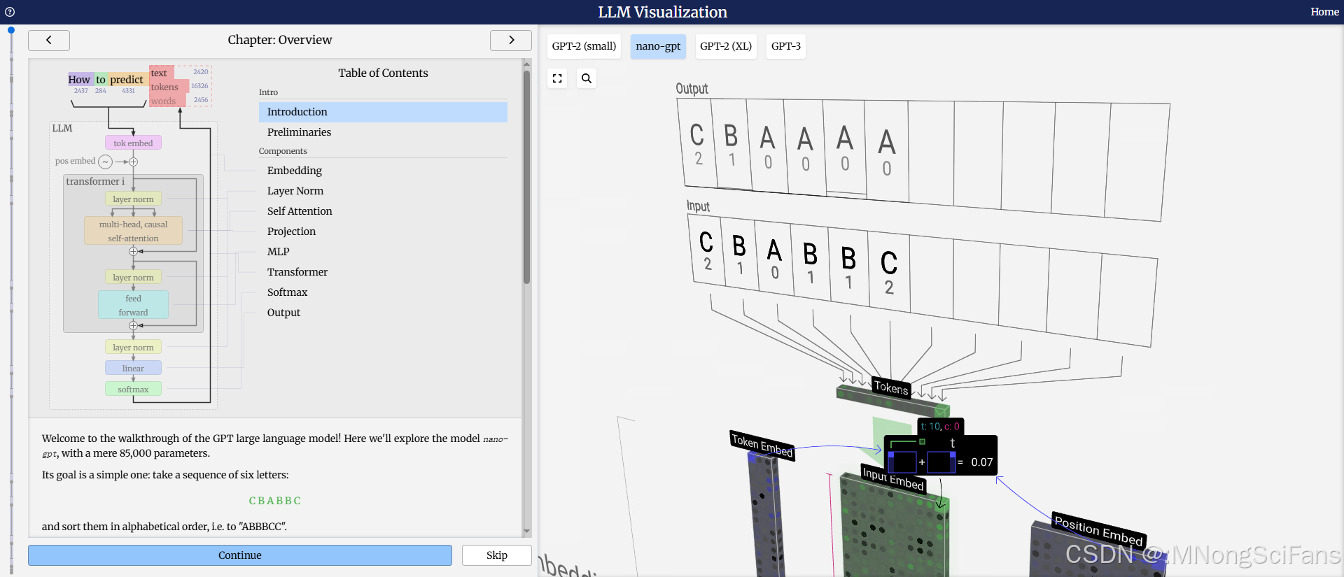This screenshot has width=1344, height=577.
Task: Click the help question-mark icon
Action: (x=10, y=12)
